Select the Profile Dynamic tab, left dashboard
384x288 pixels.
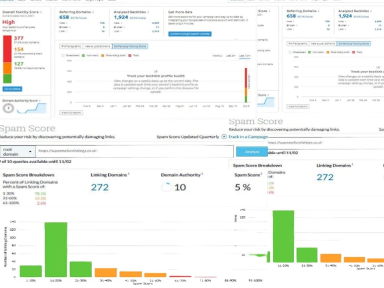(71, 46)
